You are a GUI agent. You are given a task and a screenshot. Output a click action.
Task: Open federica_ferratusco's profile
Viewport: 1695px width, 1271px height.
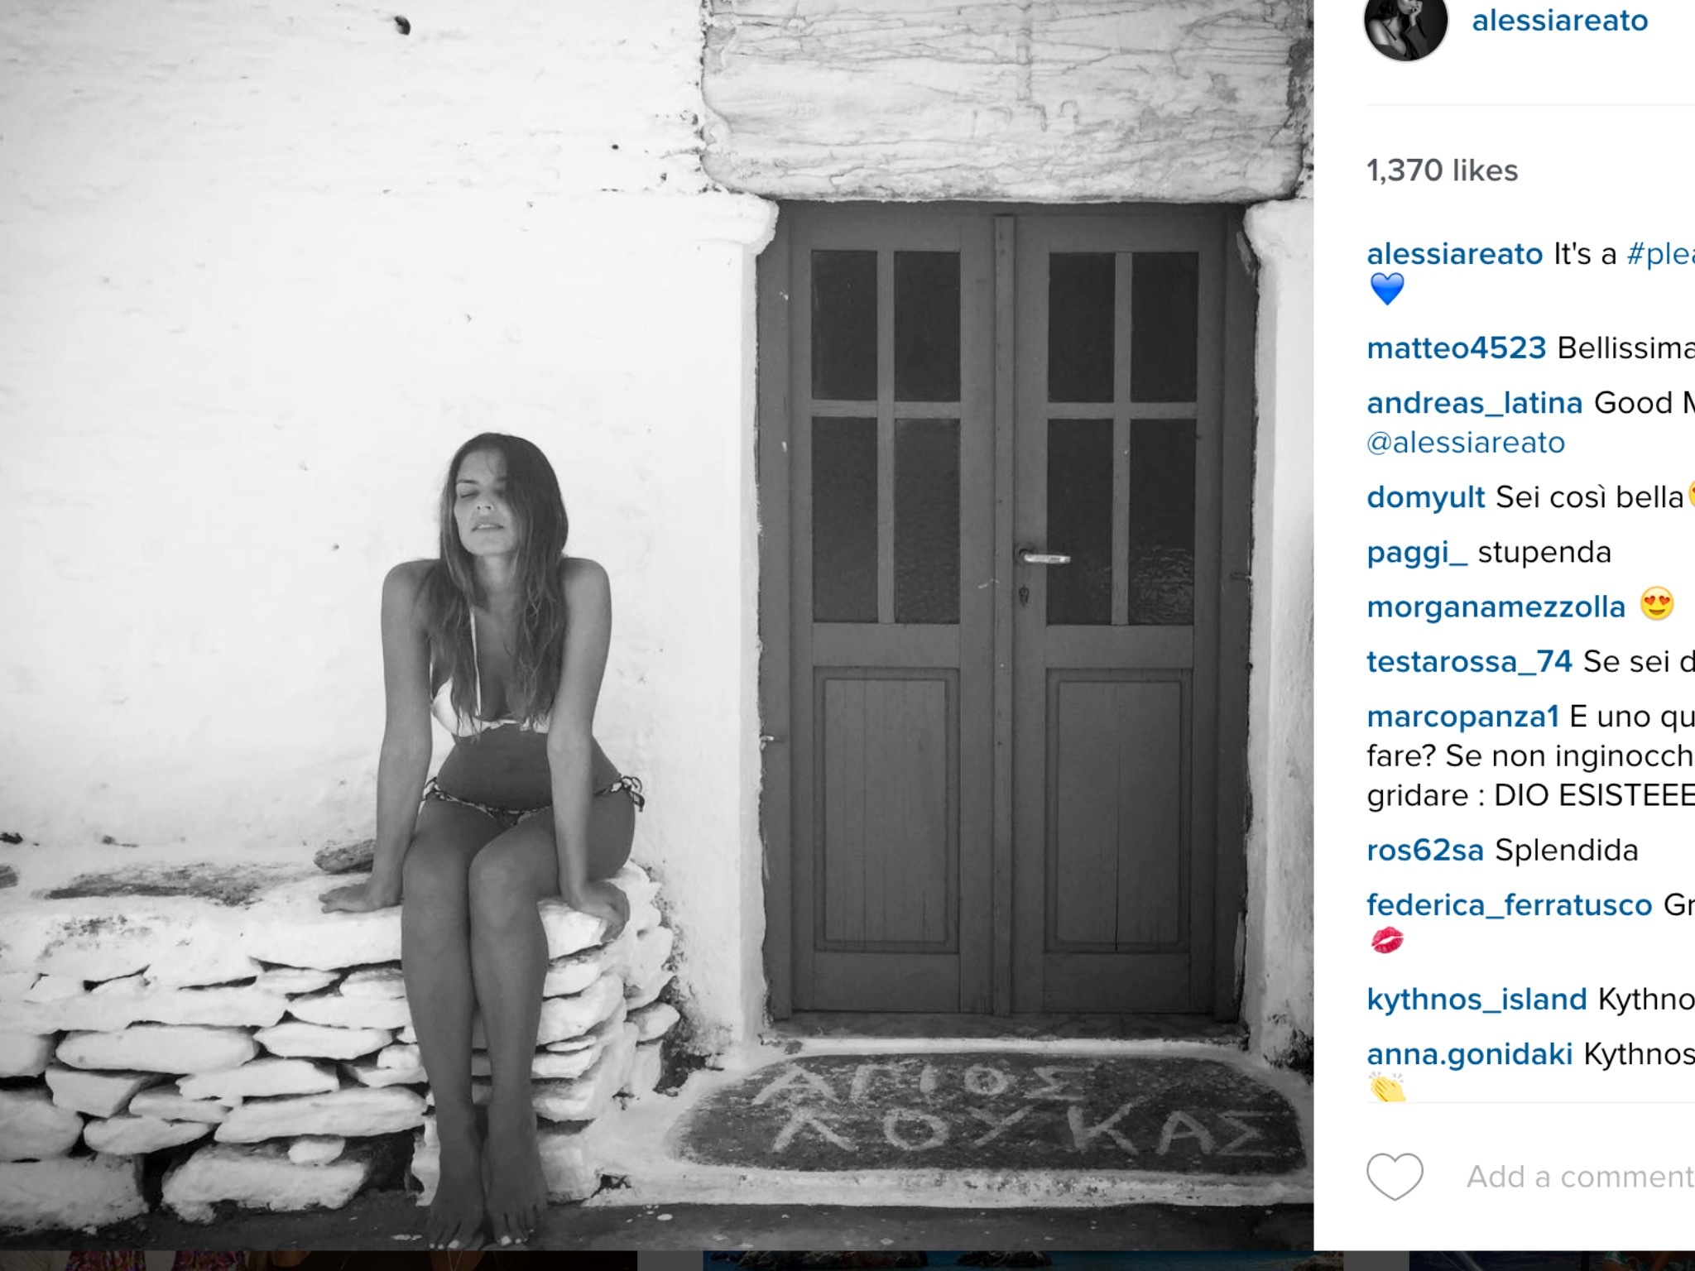(1509, 905)
